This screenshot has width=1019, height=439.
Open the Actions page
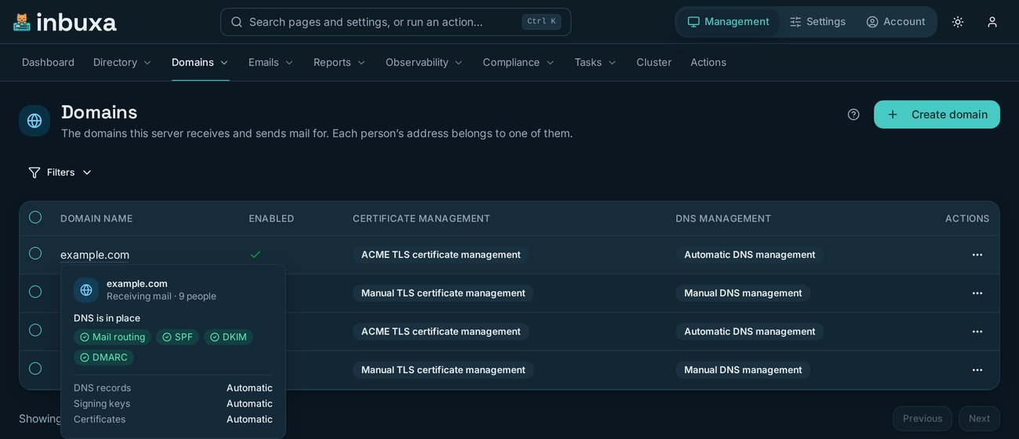coord(709,63)
